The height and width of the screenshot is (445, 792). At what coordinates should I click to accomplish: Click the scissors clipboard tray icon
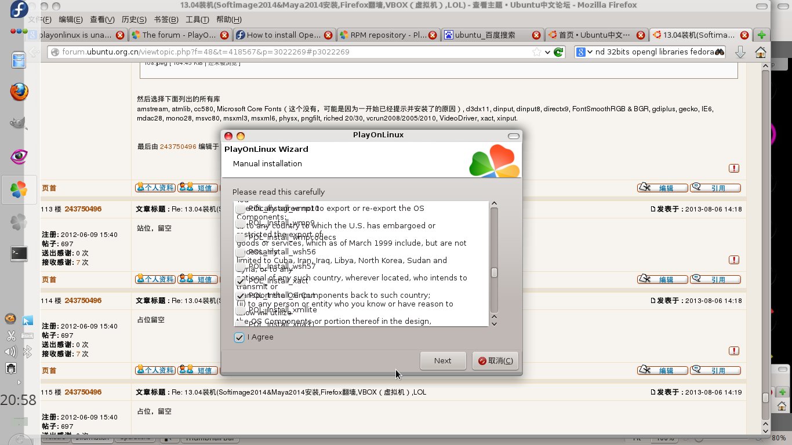click(x=10, y=335)
